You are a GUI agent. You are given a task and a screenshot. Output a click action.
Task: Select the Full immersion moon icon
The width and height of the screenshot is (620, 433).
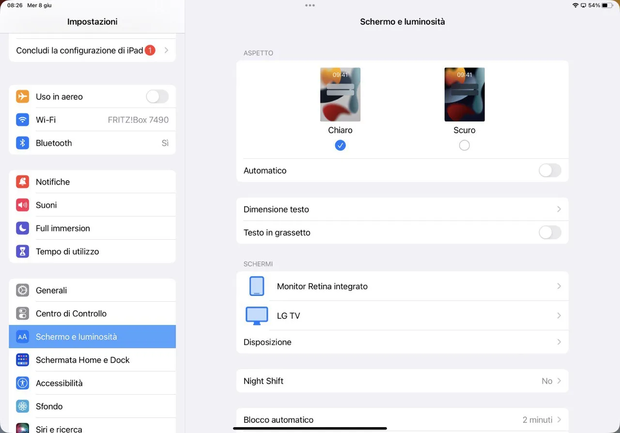click(22, 228)
